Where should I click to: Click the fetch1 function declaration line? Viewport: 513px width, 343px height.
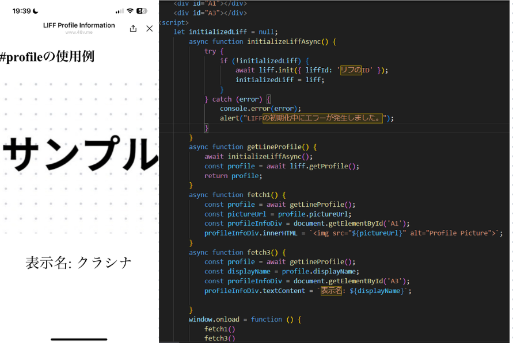tap(237, 195)
